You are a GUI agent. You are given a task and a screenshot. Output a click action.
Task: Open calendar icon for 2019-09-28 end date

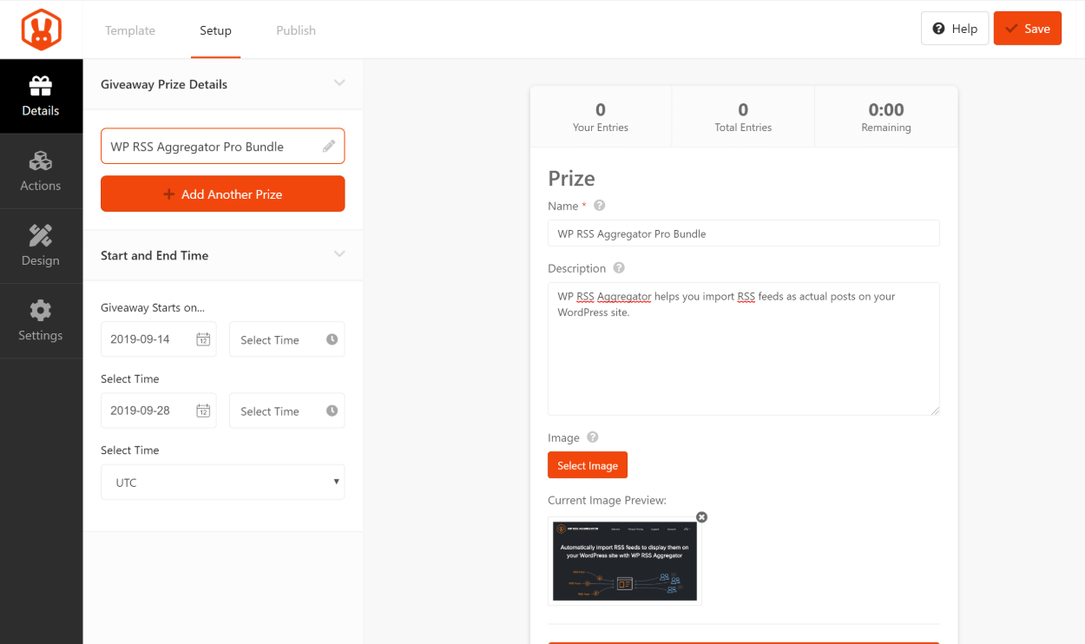tap(203, 411)
